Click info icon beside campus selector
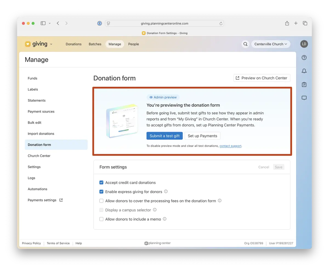329x266 pixels. [x=155, y=210]
